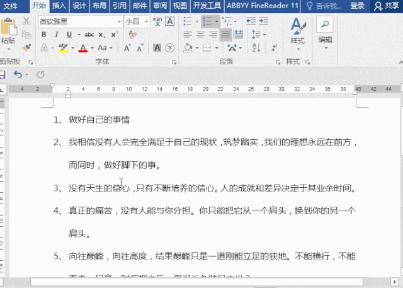Click the character border A icon
The image size is (403, 288).
point(170,21)
